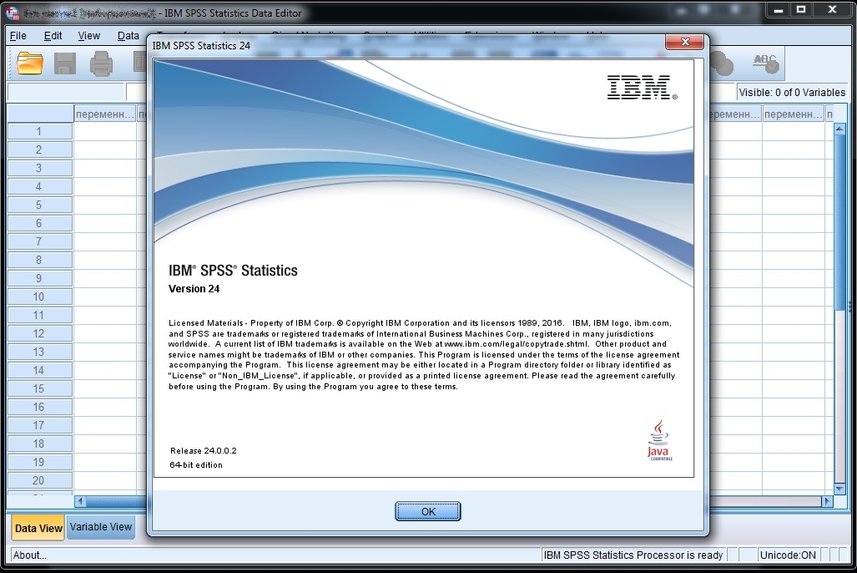Select row header 3
This screenshot has height=573, width=857.
click(x=39, y=168)
